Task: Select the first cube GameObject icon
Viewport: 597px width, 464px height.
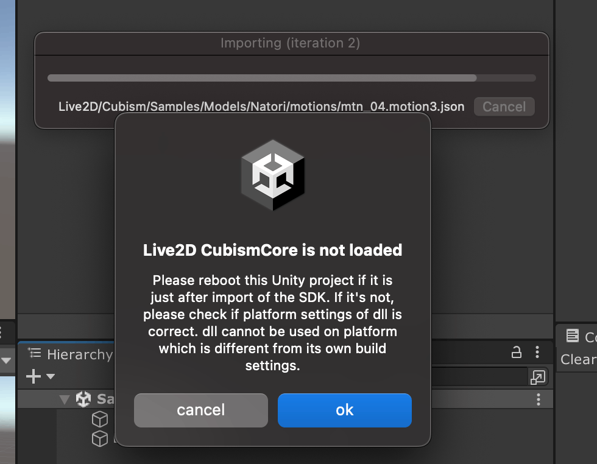Action: (100, 419)
